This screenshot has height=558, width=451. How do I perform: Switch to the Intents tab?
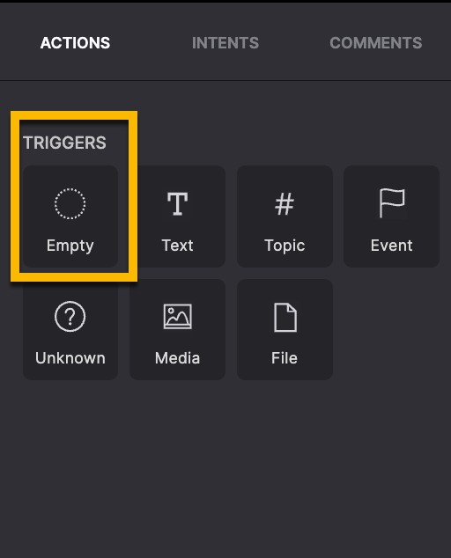225,43
